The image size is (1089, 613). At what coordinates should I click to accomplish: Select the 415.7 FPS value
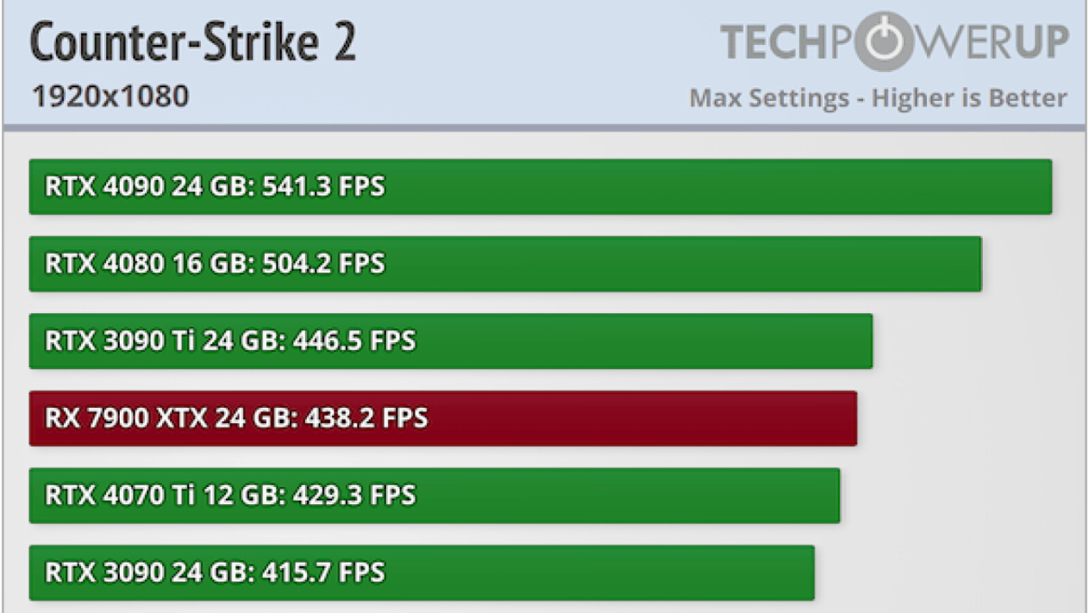pos(323,572)
